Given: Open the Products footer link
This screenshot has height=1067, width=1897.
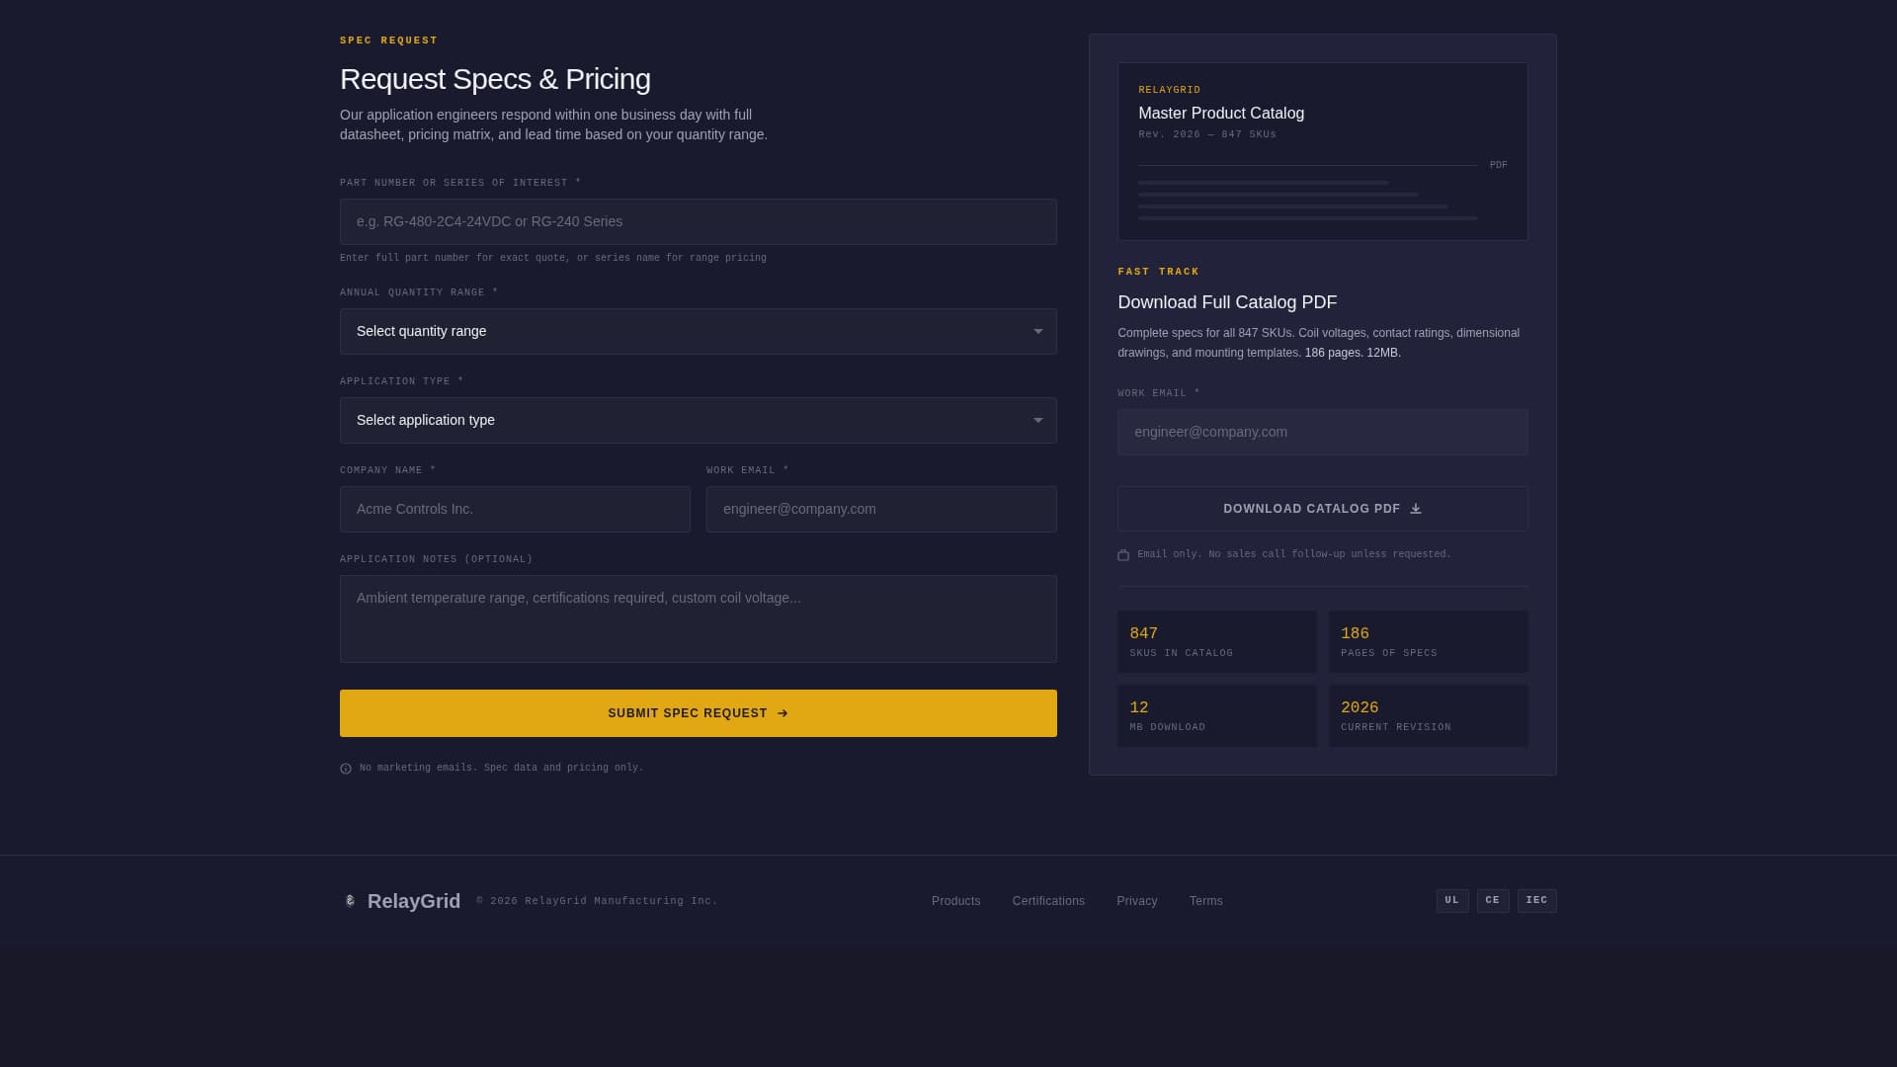Looking at the screenshot, I should (x=955, y=900).
